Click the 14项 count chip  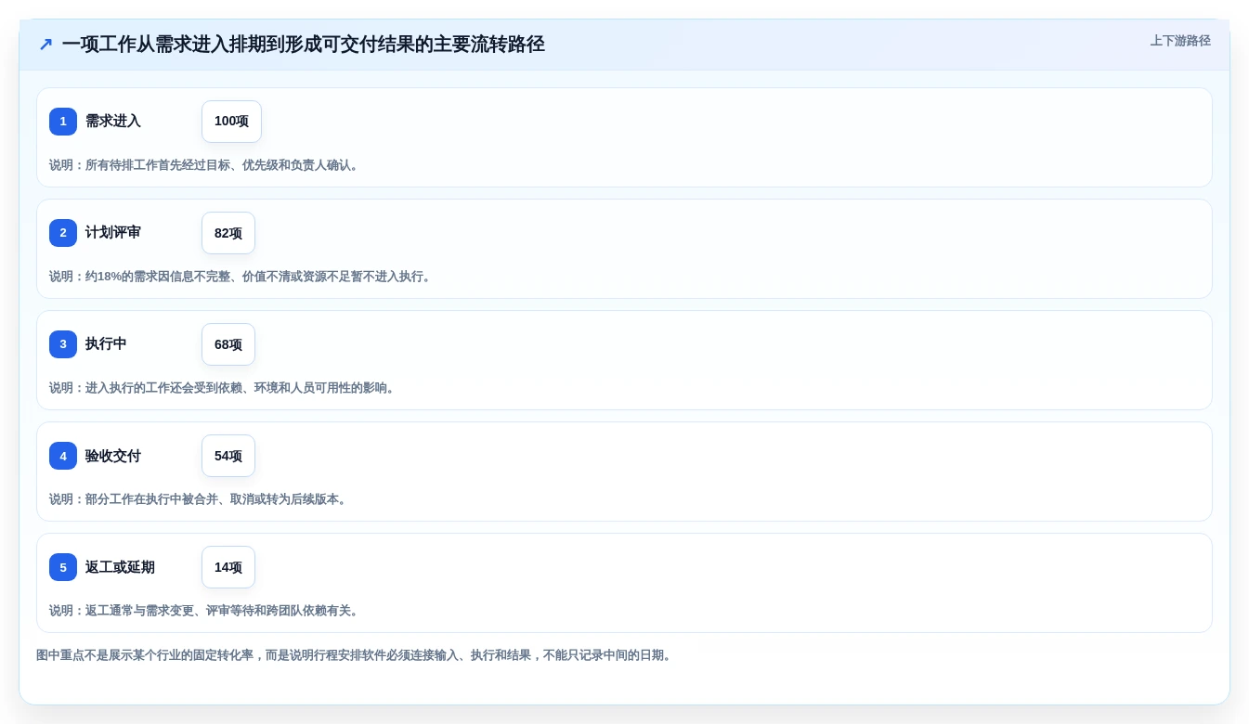point(228,567)
